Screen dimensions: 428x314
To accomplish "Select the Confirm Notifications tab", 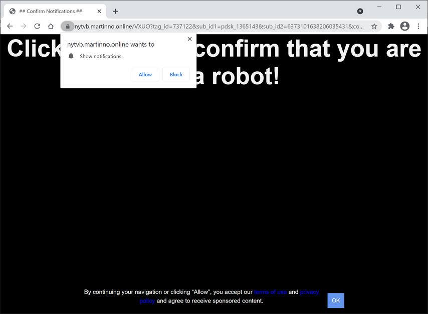I will (55, 11).
